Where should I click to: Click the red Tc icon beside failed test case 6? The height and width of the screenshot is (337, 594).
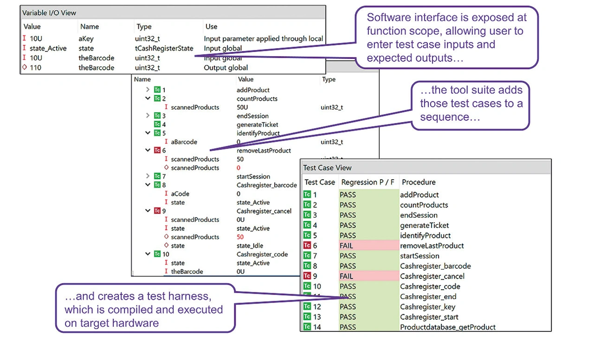[x=307, y=246]
